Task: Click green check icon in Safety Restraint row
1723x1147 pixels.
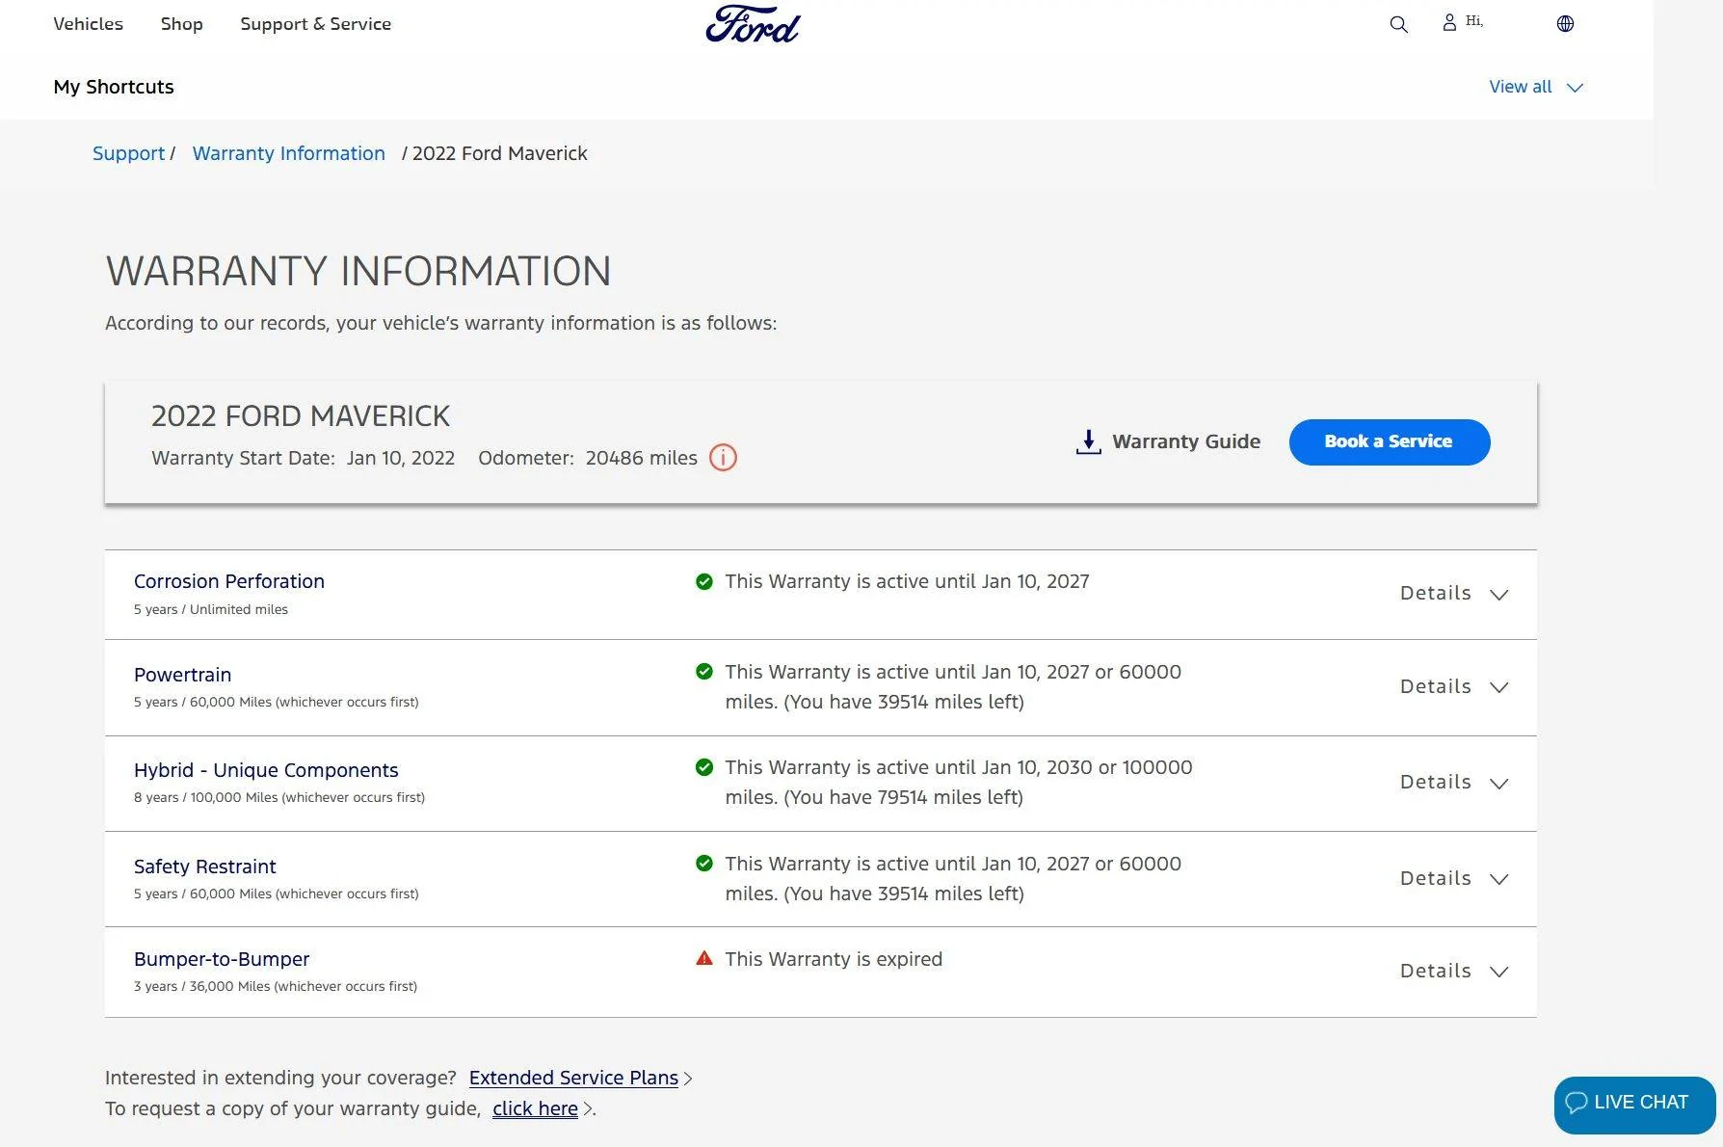Action: point(704,864)
